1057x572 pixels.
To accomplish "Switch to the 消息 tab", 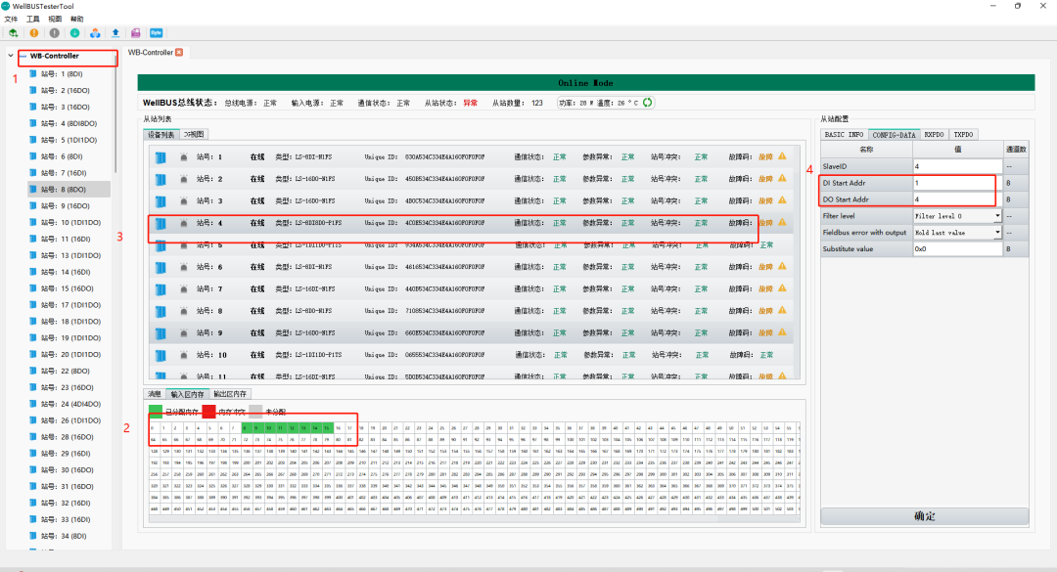I will point(155,394).
